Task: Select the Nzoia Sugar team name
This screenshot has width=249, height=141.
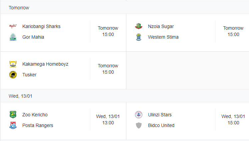Action: (x=161, y=26)
